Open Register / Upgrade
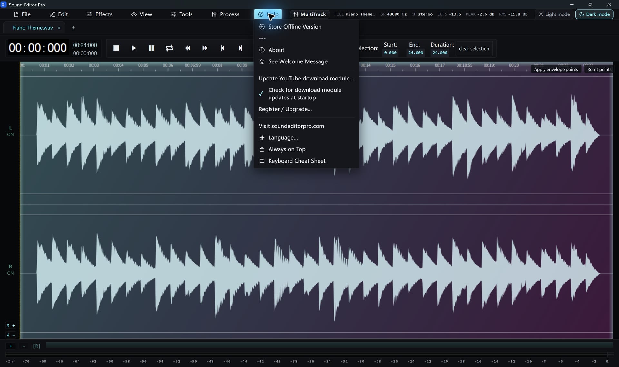This screenshot has height=367, width=619. click(306, 109)
